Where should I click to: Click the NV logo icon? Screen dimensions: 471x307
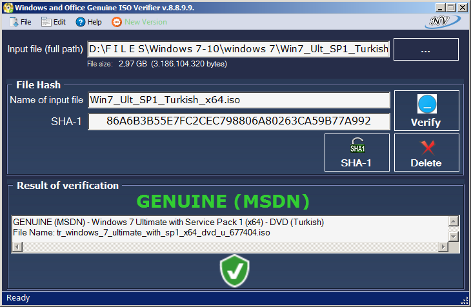pyautogui.click(x=443, y=22)
